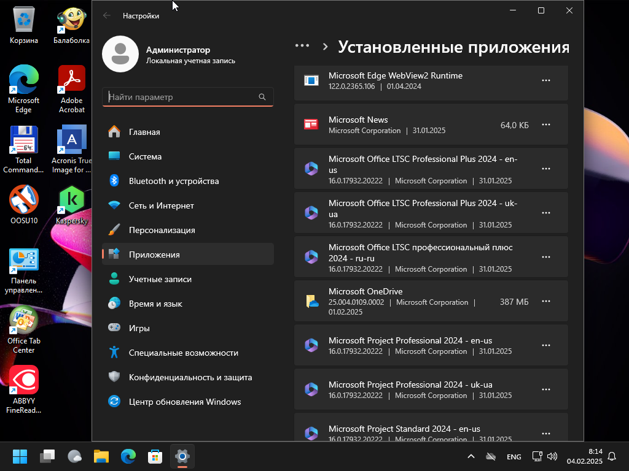This screenshot has height=471, width=629.
Task: Open Adobe Acrobat desktop shortcut
Action: click(x=72, y=89)
